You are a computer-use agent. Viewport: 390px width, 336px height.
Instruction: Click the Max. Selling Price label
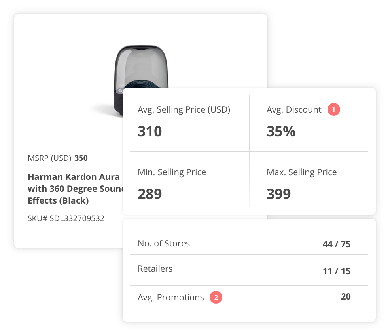tap(302, 172)
